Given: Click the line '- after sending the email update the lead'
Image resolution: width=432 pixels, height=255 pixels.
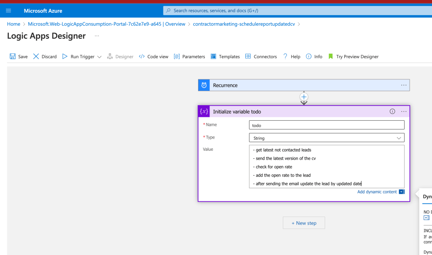Looking at the screenshot, I should [307, 184].
